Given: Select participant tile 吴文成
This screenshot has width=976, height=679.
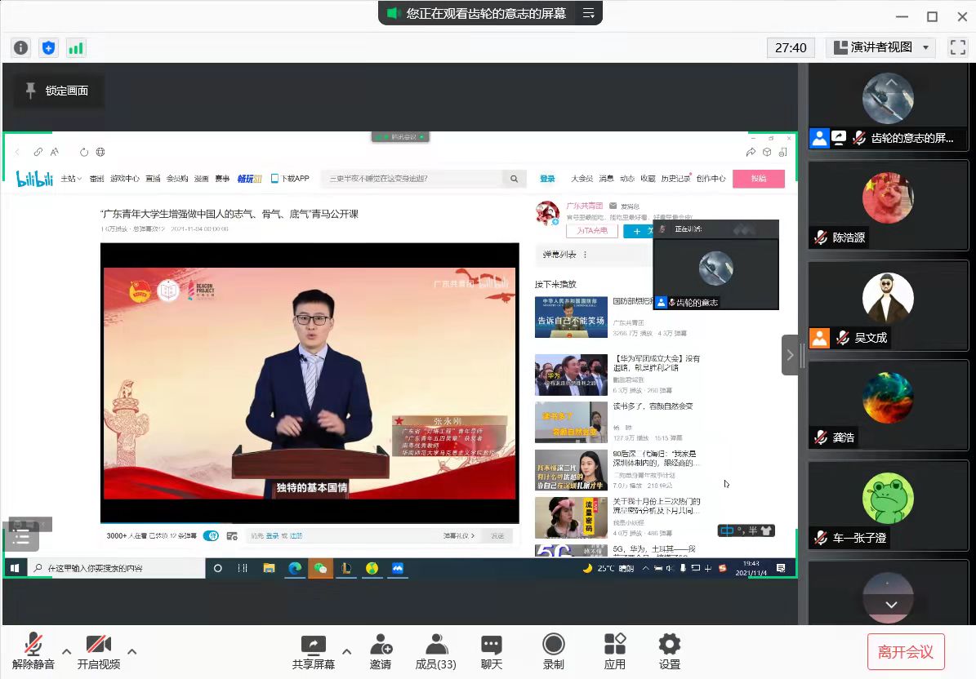Looking at the screenshot, I should pos(888,306).
